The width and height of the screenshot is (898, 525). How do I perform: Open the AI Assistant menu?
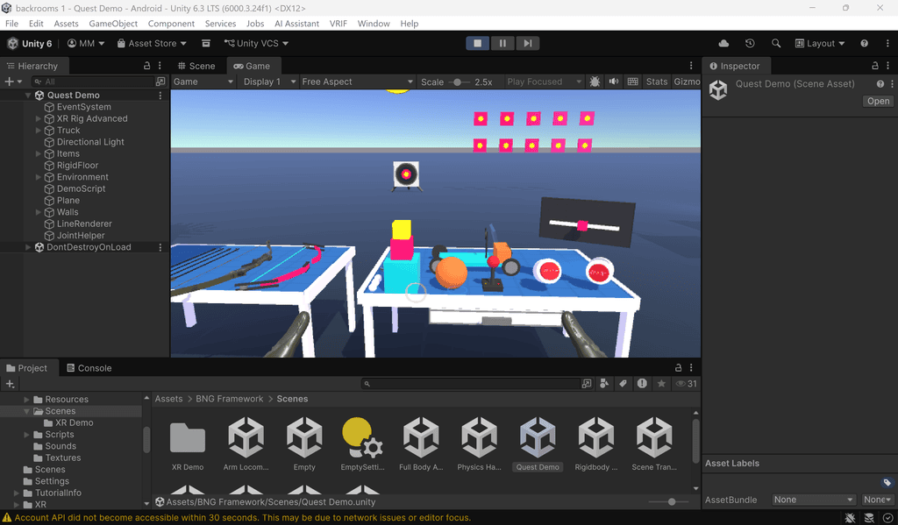tap(296, 24)
